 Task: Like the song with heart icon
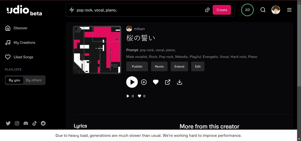pos(156,82)
